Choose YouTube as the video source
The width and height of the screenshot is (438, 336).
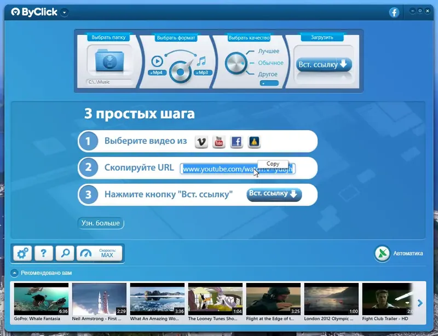pos(219,141)
